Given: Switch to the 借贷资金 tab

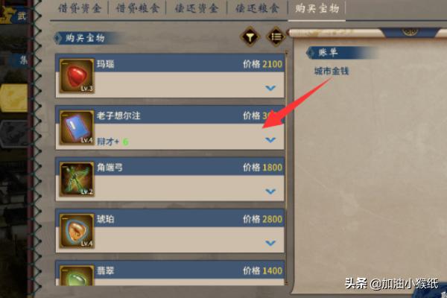Looking at the screenshot, I should (80, 8).
